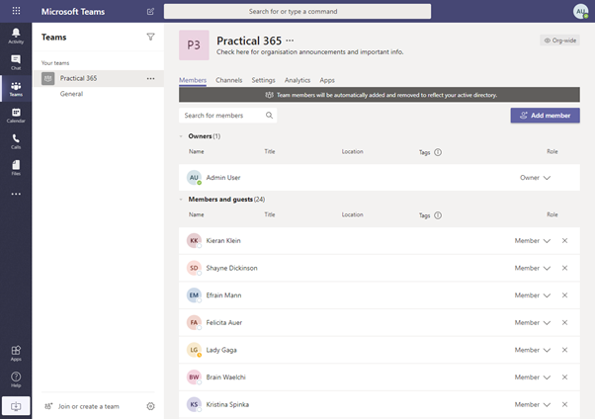Remove Felicita Auer from the team
This screenshot has width=595, height=419.
tap(564, 322)
